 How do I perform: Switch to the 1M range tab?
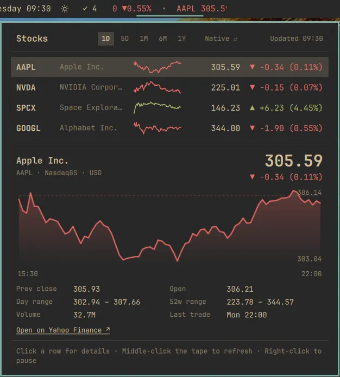144,39
